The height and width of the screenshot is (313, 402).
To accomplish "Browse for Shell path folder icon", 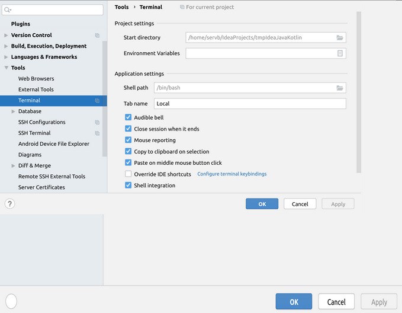I will click(x=340, y=88).
